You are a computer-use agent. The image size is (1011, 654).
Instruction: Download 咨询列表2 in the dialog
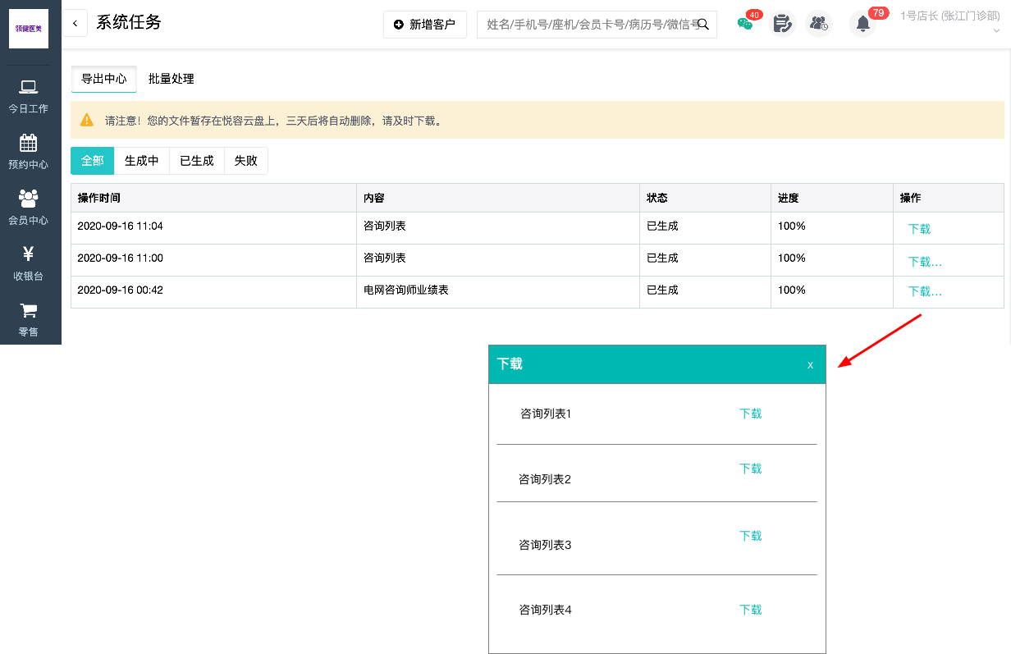pos(751,469)
